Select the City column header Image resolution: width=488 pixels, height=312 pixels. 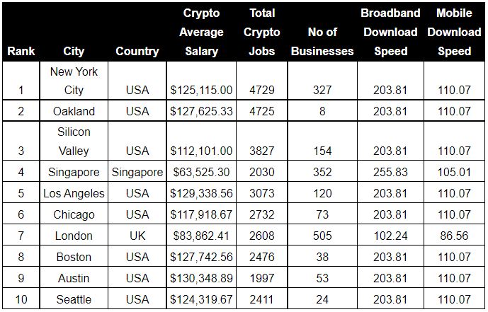click(74, 51)
